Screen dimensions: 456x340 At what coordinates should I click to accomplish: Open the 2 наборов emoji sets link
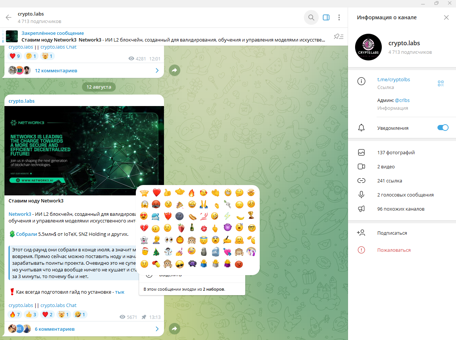[213, 289]
